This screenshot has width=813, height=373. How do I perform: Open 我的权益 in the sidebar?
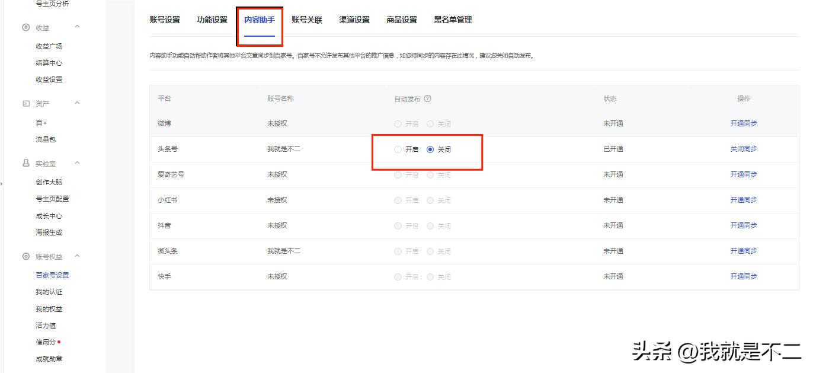[x=49, y=309]
